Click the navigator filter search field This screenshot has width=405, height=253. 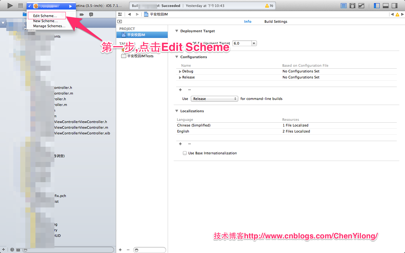pos(68,250)
